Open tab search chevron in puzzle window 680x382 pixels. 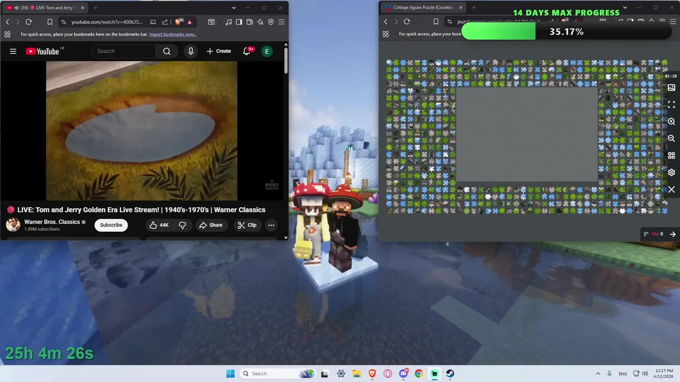click(x=625, y=7)
